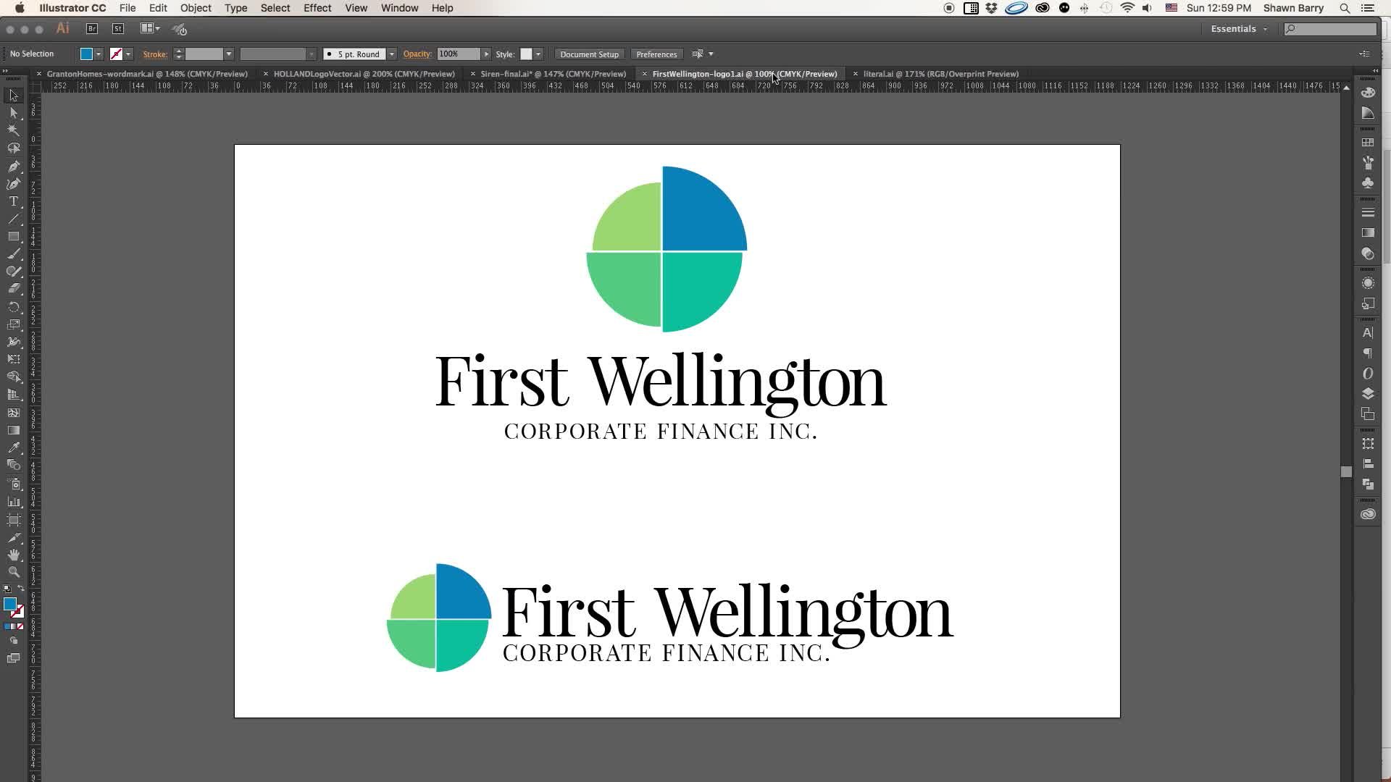Click the Preferences button

tap(656, 54)
